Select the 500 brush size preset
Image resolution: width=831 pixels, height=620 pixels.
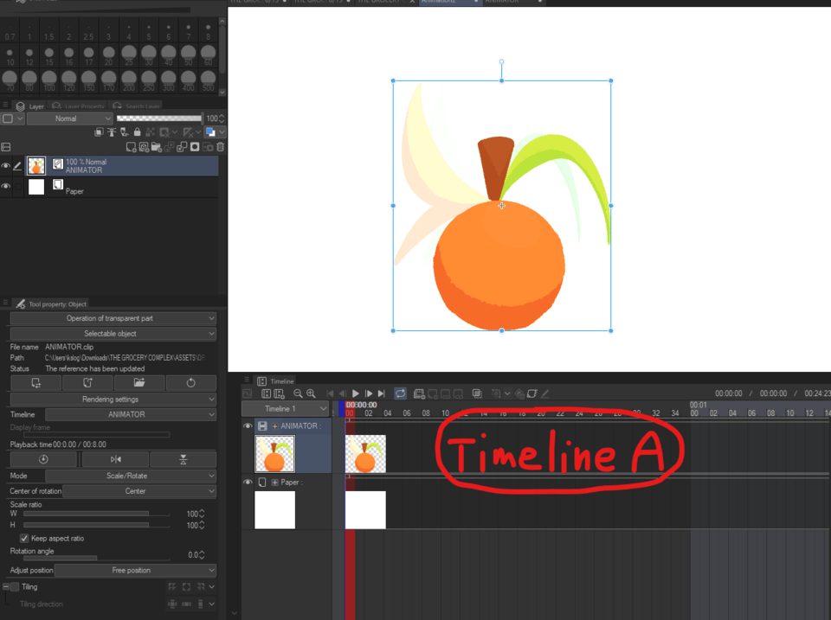pos(209,81)
